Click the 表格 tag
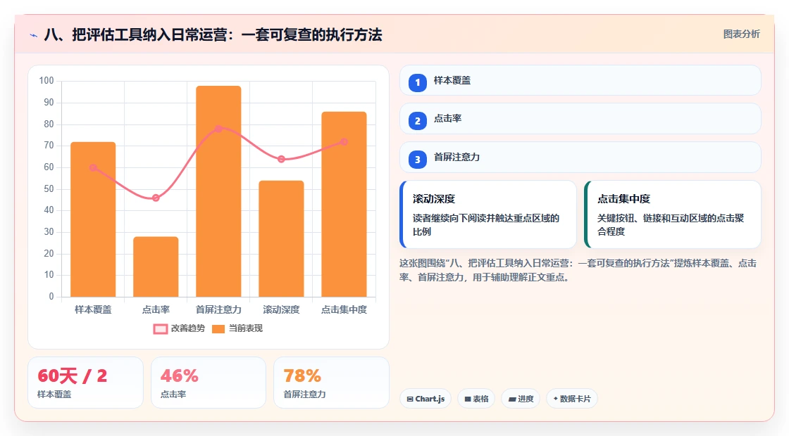 pyautogui.click(x=476, y=399)
